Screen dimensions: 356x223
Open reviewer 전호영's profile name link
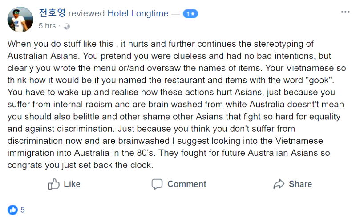click(52, 13)
